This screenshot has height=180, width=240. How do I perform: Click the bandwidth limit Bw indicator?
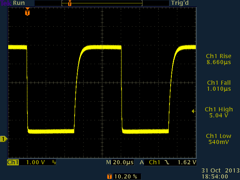click(54, 163)
